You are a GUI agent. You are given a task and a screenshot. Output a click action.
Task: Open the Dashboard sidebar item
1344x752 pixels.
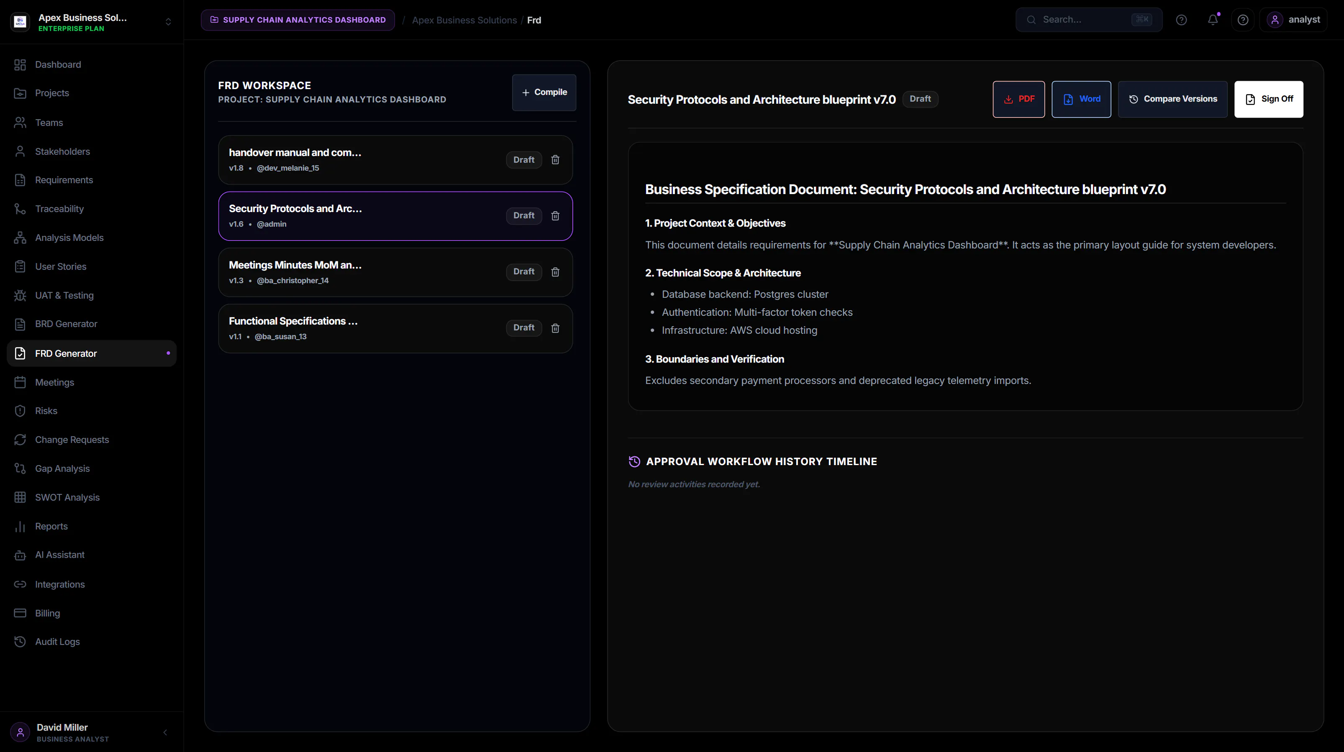pos(92,65)
